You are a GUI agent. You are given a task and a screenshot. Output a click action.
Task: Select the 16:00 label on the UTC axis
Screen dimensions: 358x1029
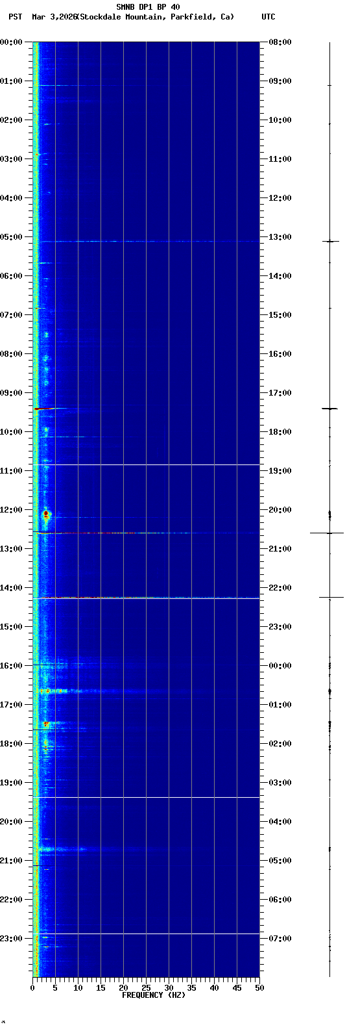coord(280,354)
